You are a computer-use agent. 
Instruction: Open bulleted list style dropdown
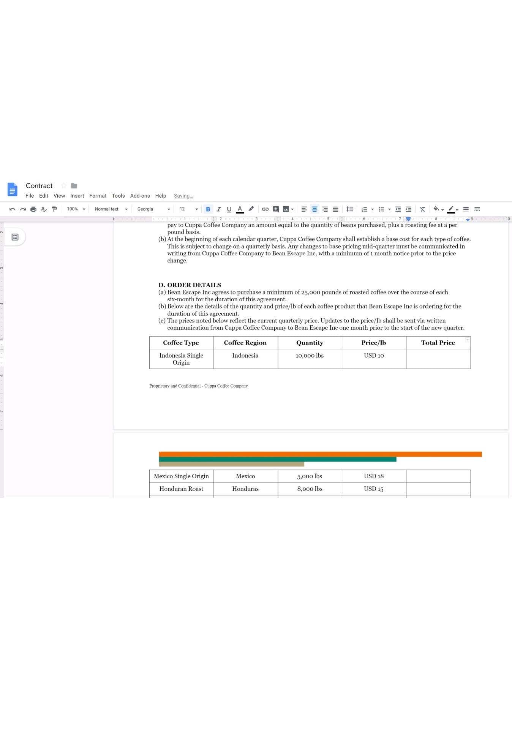(389, 209)
